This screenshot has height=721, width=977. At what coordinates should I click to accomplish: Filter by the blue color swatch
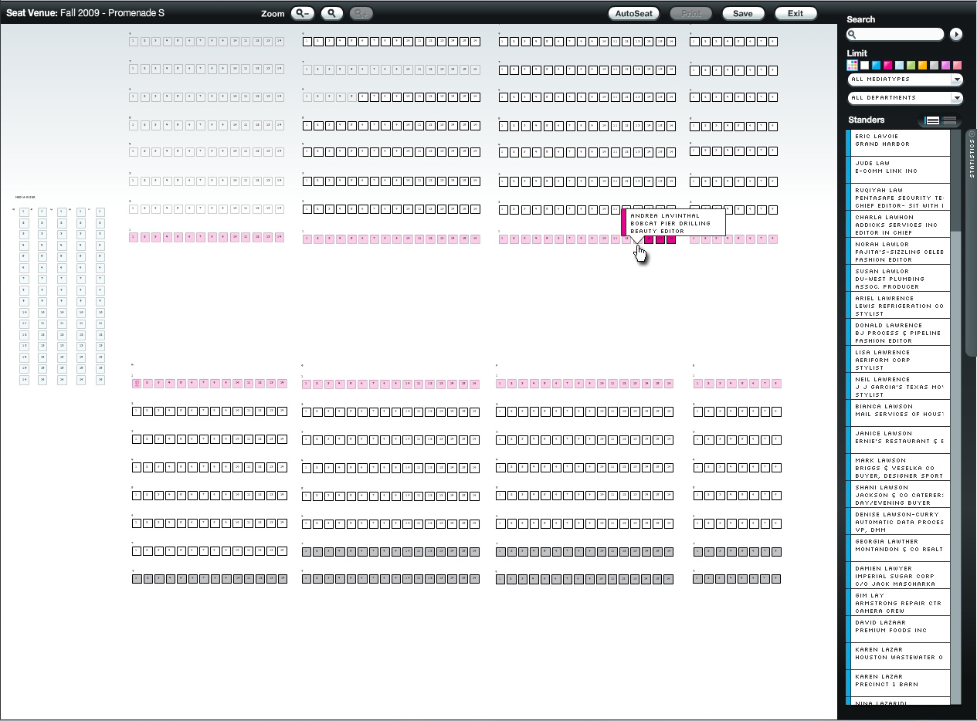click(876, 66)
